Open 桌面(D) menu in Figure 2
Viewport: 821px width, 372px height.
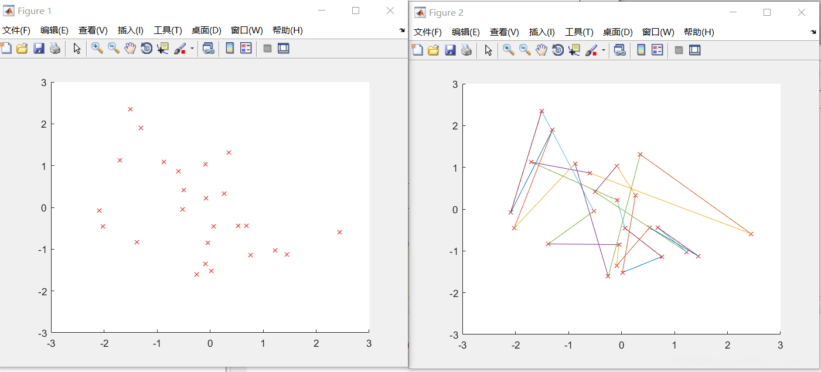tap(618, 32)
